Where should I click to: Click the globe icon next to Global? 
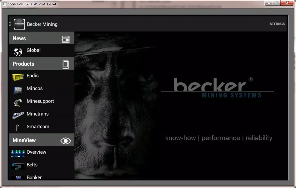pyautogui.click(x=18, y=52)
